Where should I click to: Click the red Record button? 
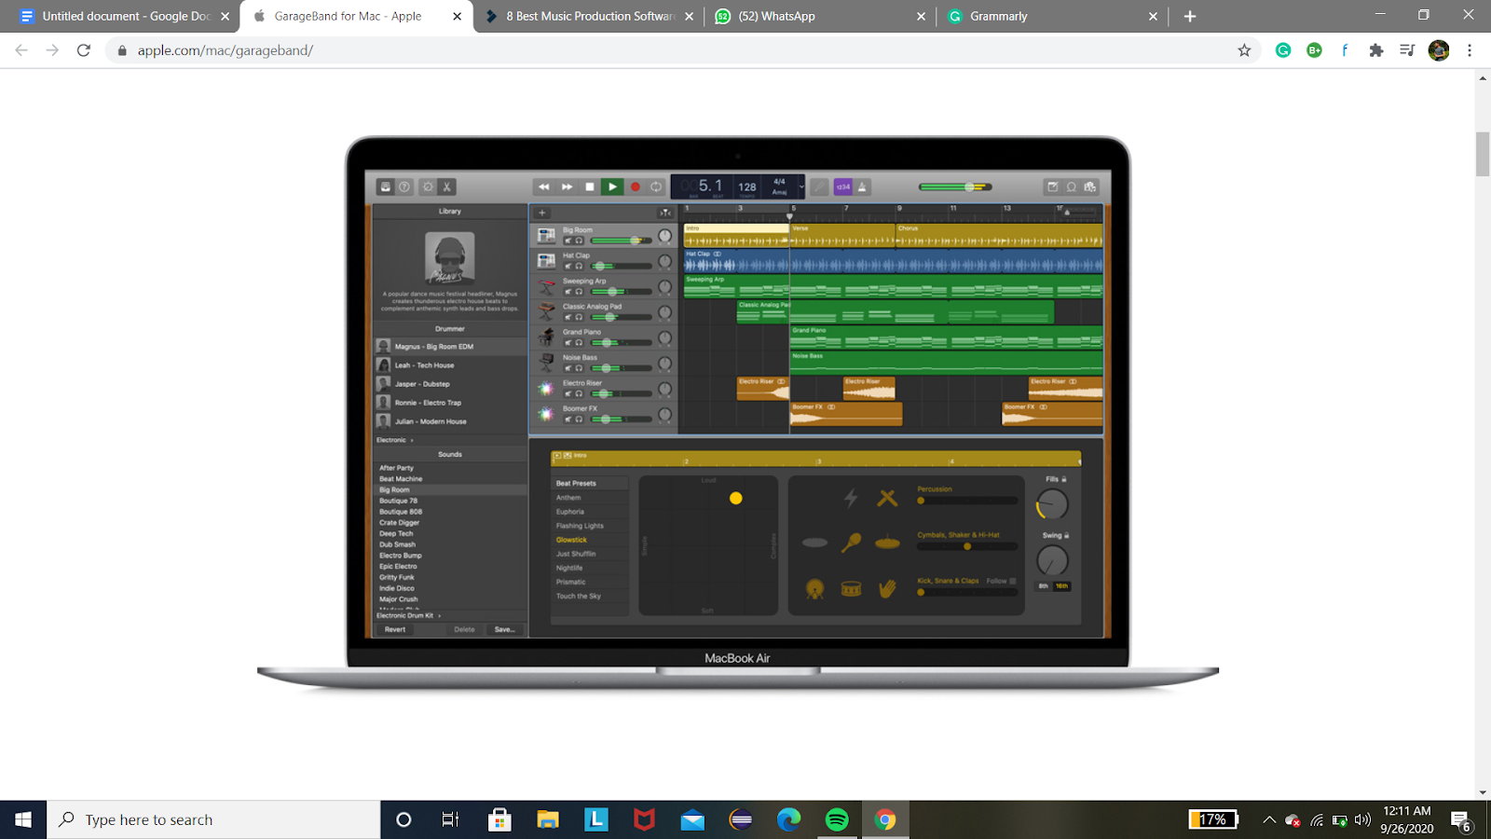(x=636, y=186)
